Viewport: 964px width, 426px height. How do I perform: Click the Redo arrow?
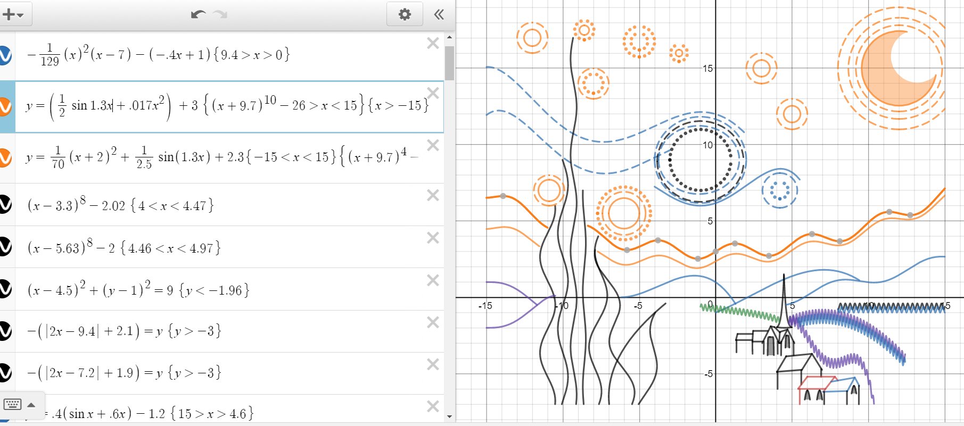220,14
